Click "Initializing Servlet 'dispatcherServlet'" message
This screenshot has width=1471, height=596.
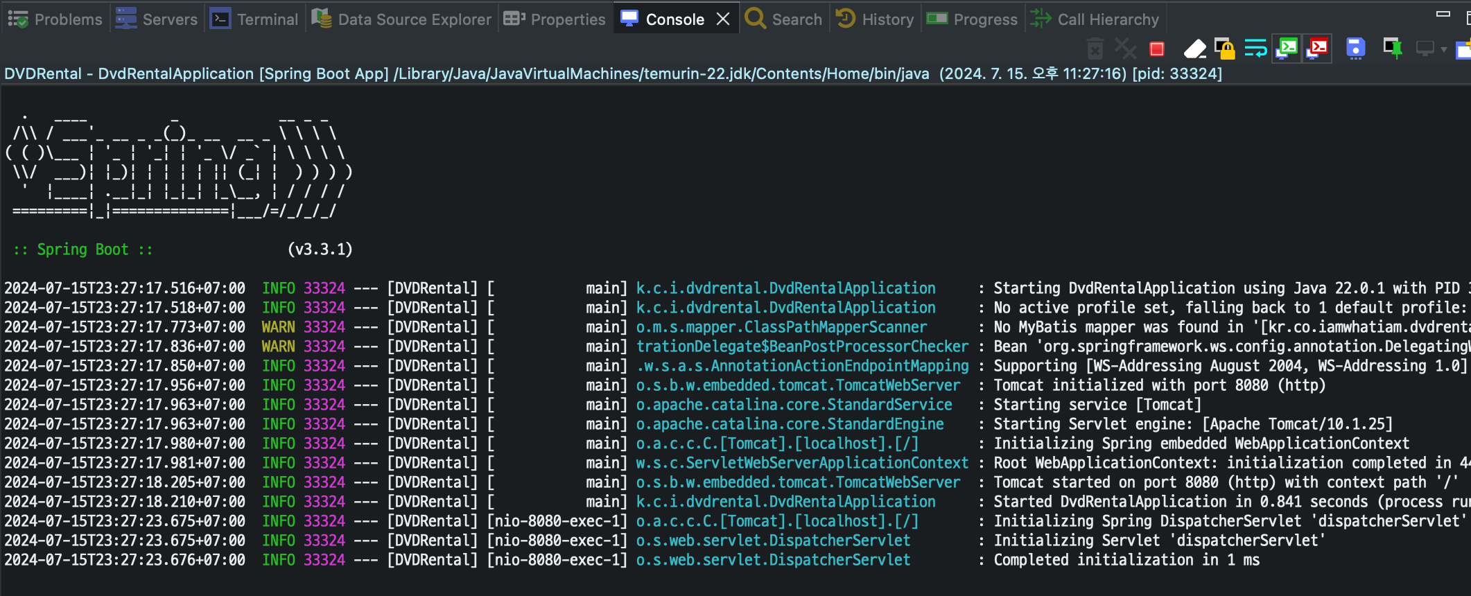pos(1159,541)
